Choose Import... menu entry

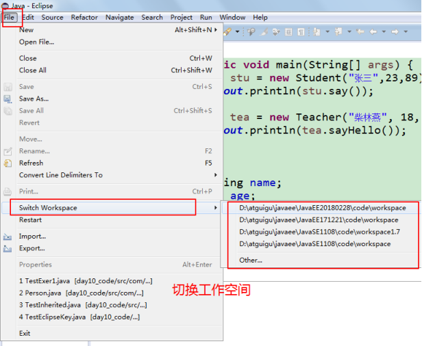pos(119,237)
